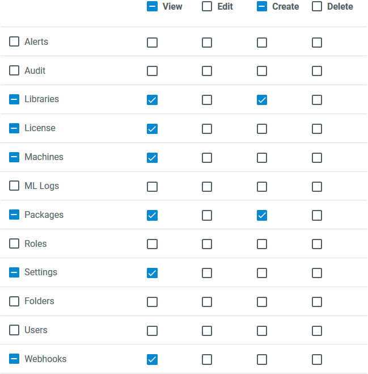Enable Edit permission for Alerts
The image size is (368, 374).
pos(207,43)
